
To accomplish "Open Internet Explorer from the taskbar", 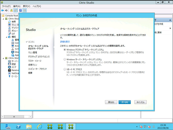I will (39, 126).
